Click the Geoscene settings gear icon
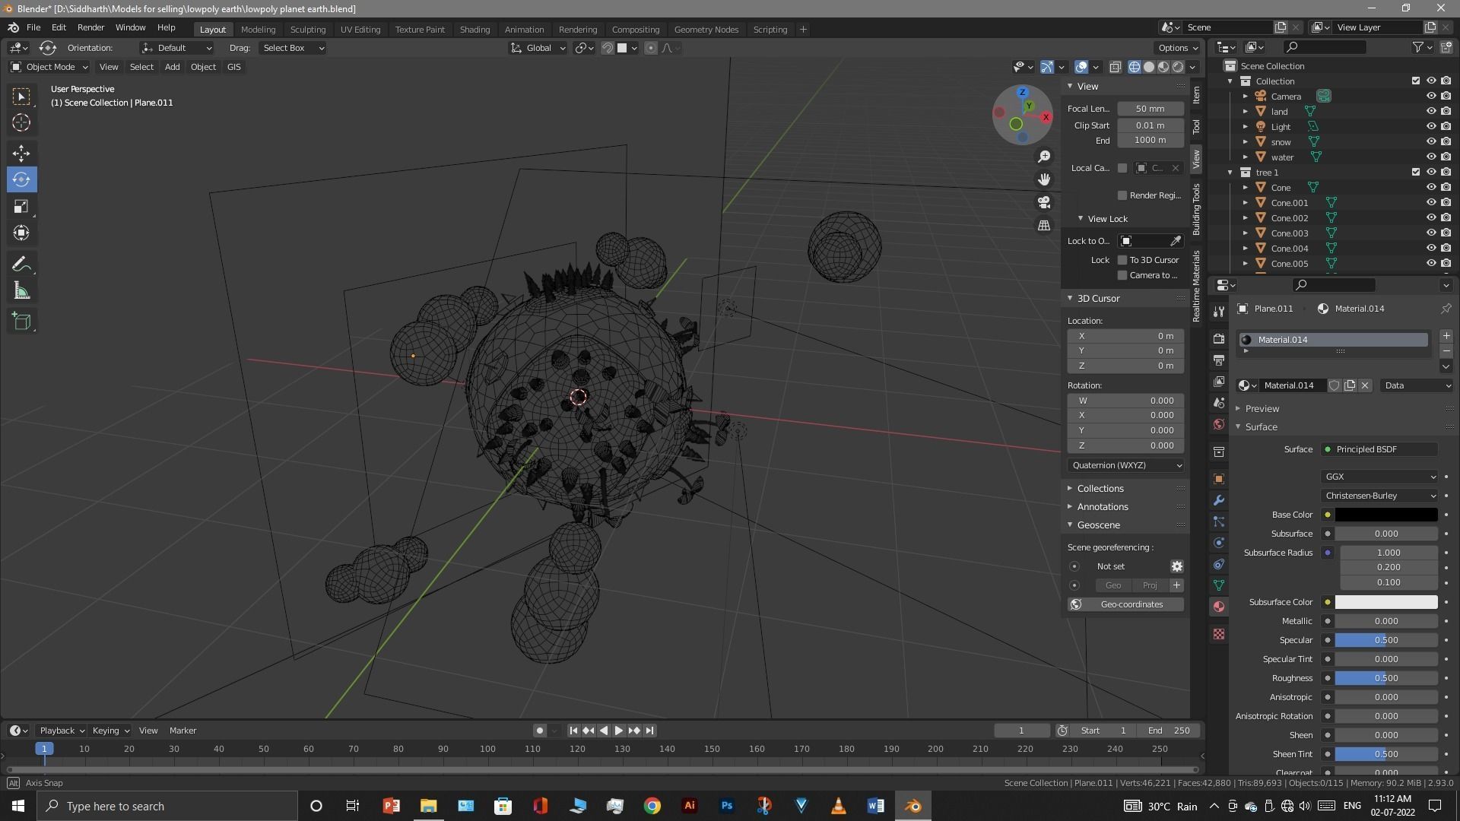The width and height of the screenshot is (1460, 821). tap(1176, 566)
